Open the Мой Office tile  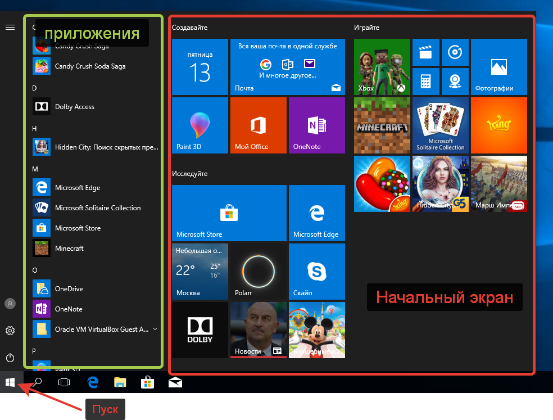pos(258,125)
